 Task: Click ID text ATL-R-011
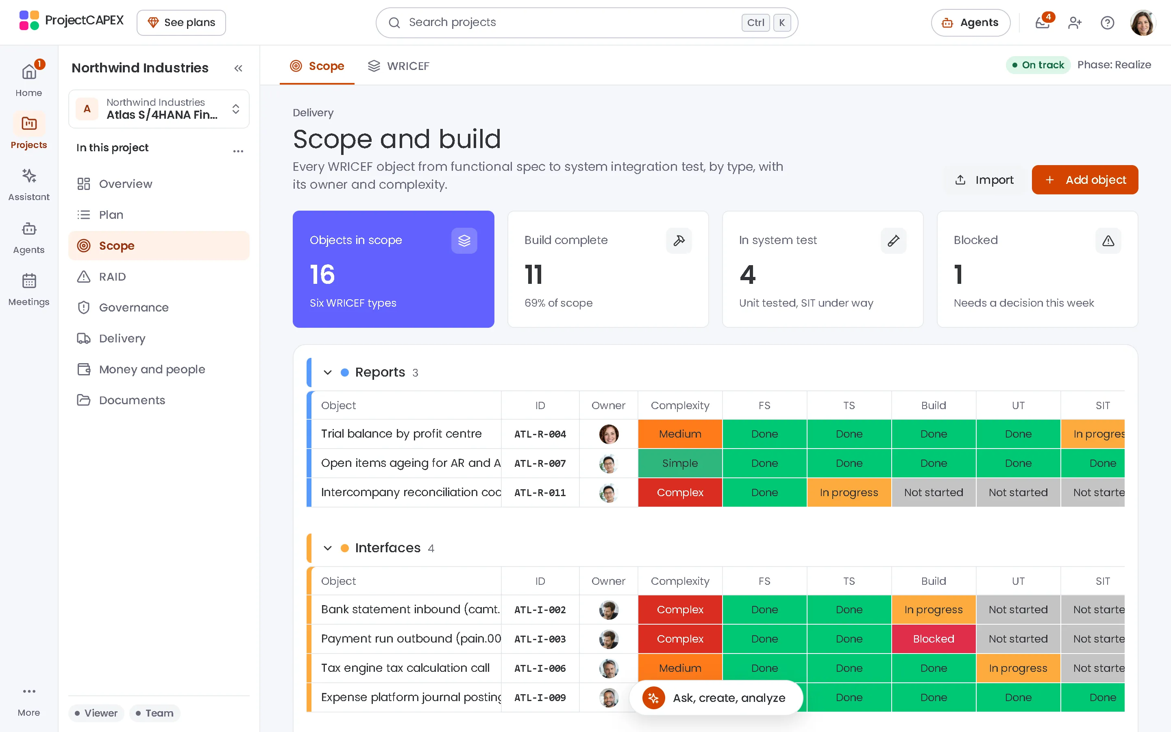540,493
